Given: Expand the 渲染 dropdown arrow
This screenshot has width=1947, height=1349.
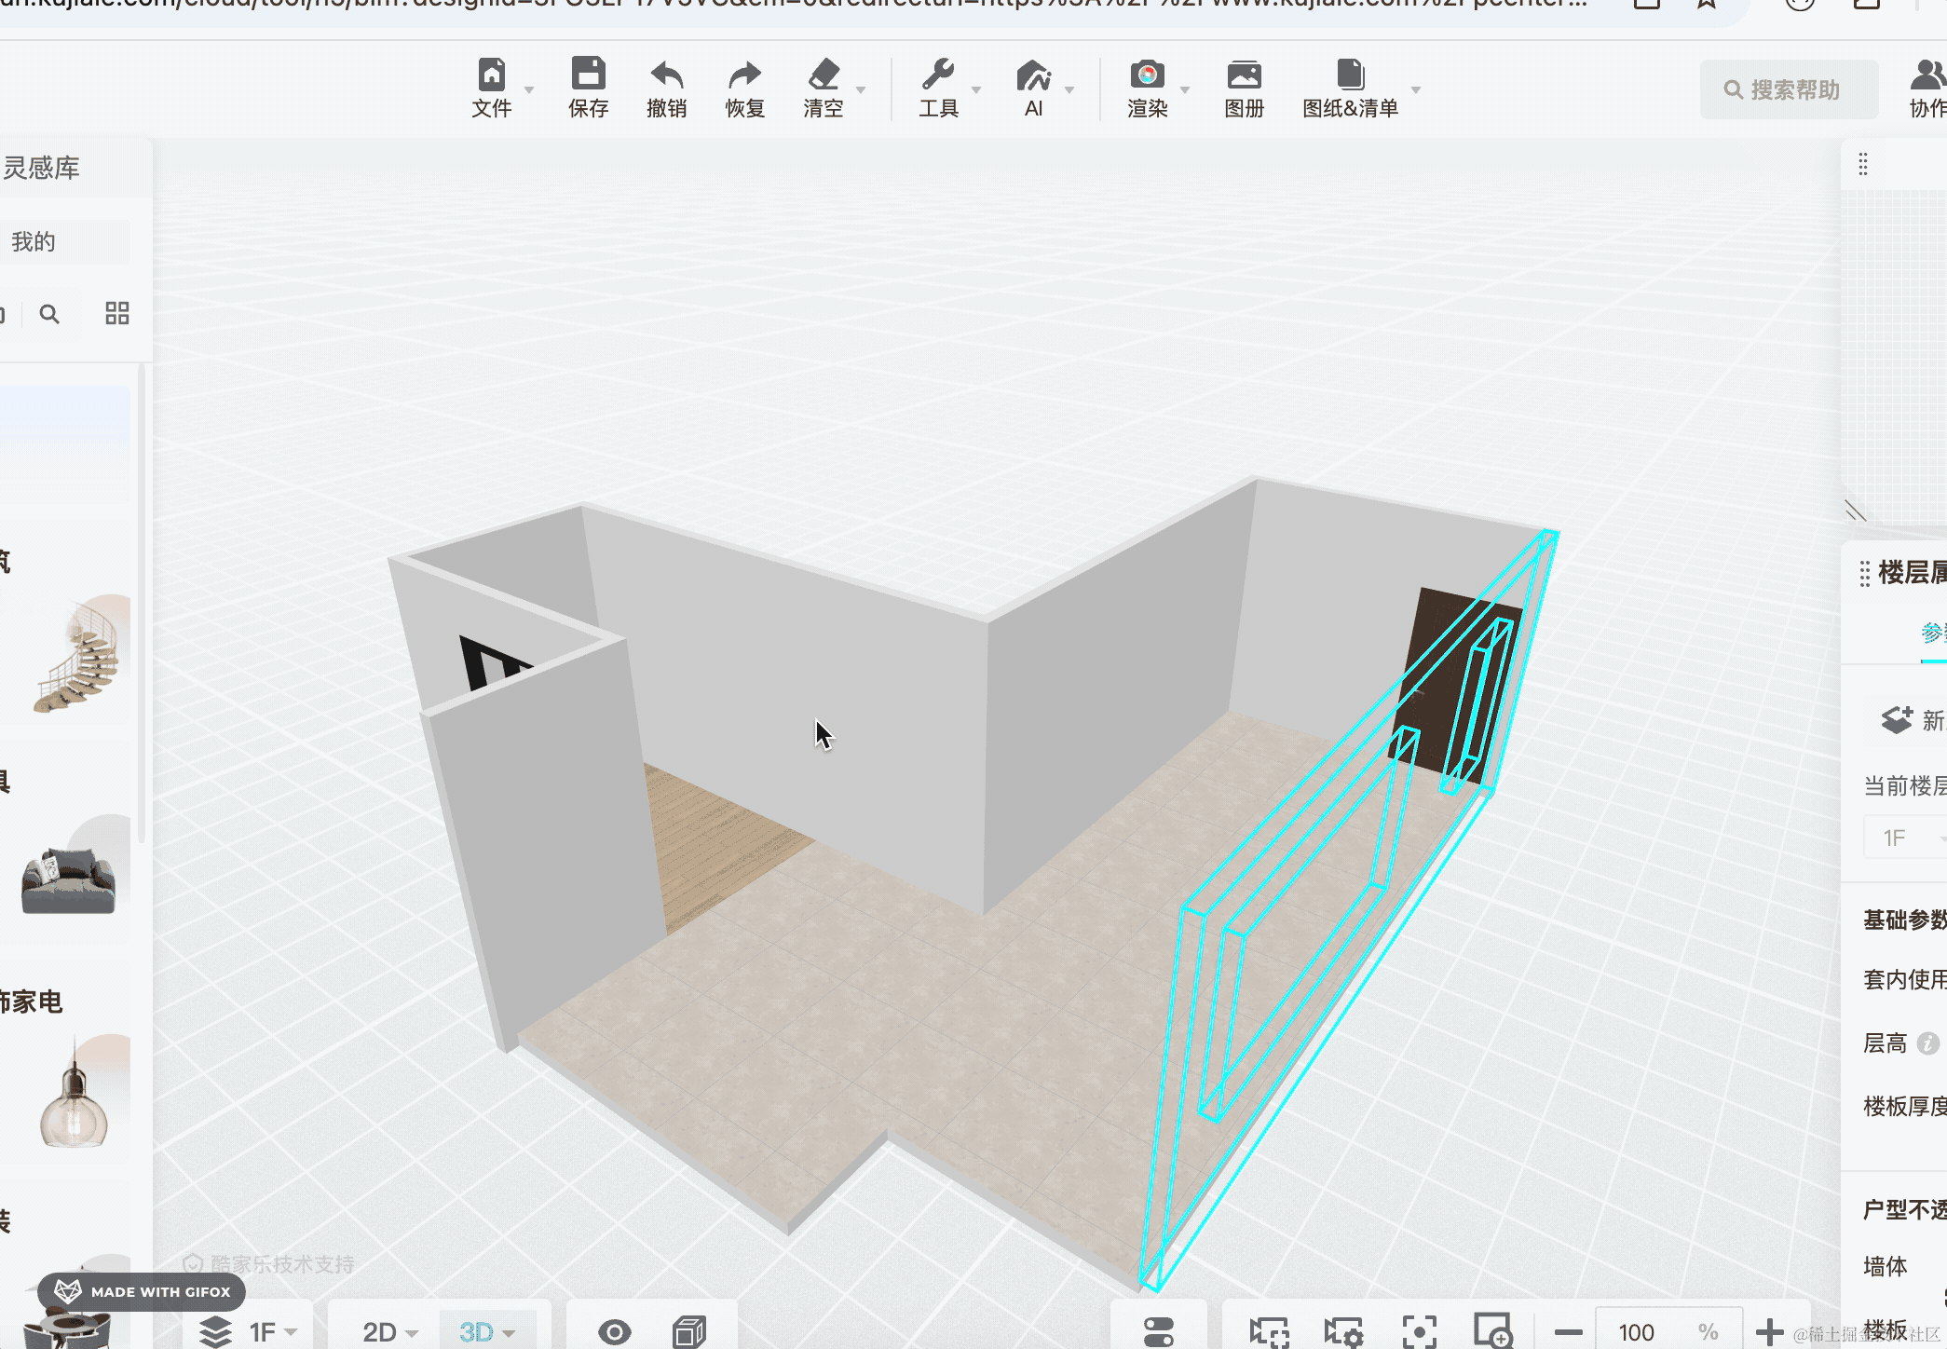Looking at the screenshot, I should [x=1185, y=89].
